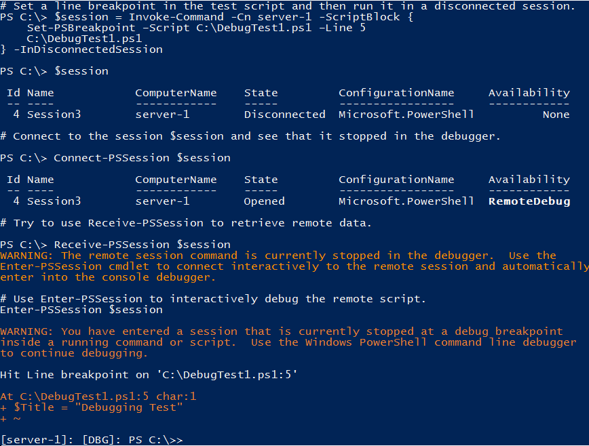Click the $Title = "Debugging Test" line
The width and height of the screenshot is (589, 446).
[92, 407]
